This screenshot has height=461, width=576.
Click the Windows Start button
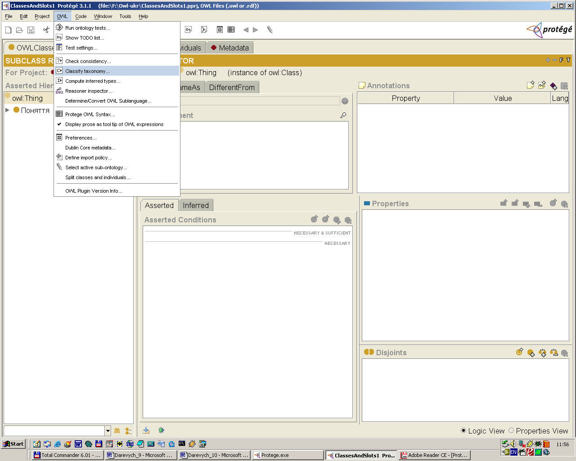pyautogui.click(x=13, y=444)
